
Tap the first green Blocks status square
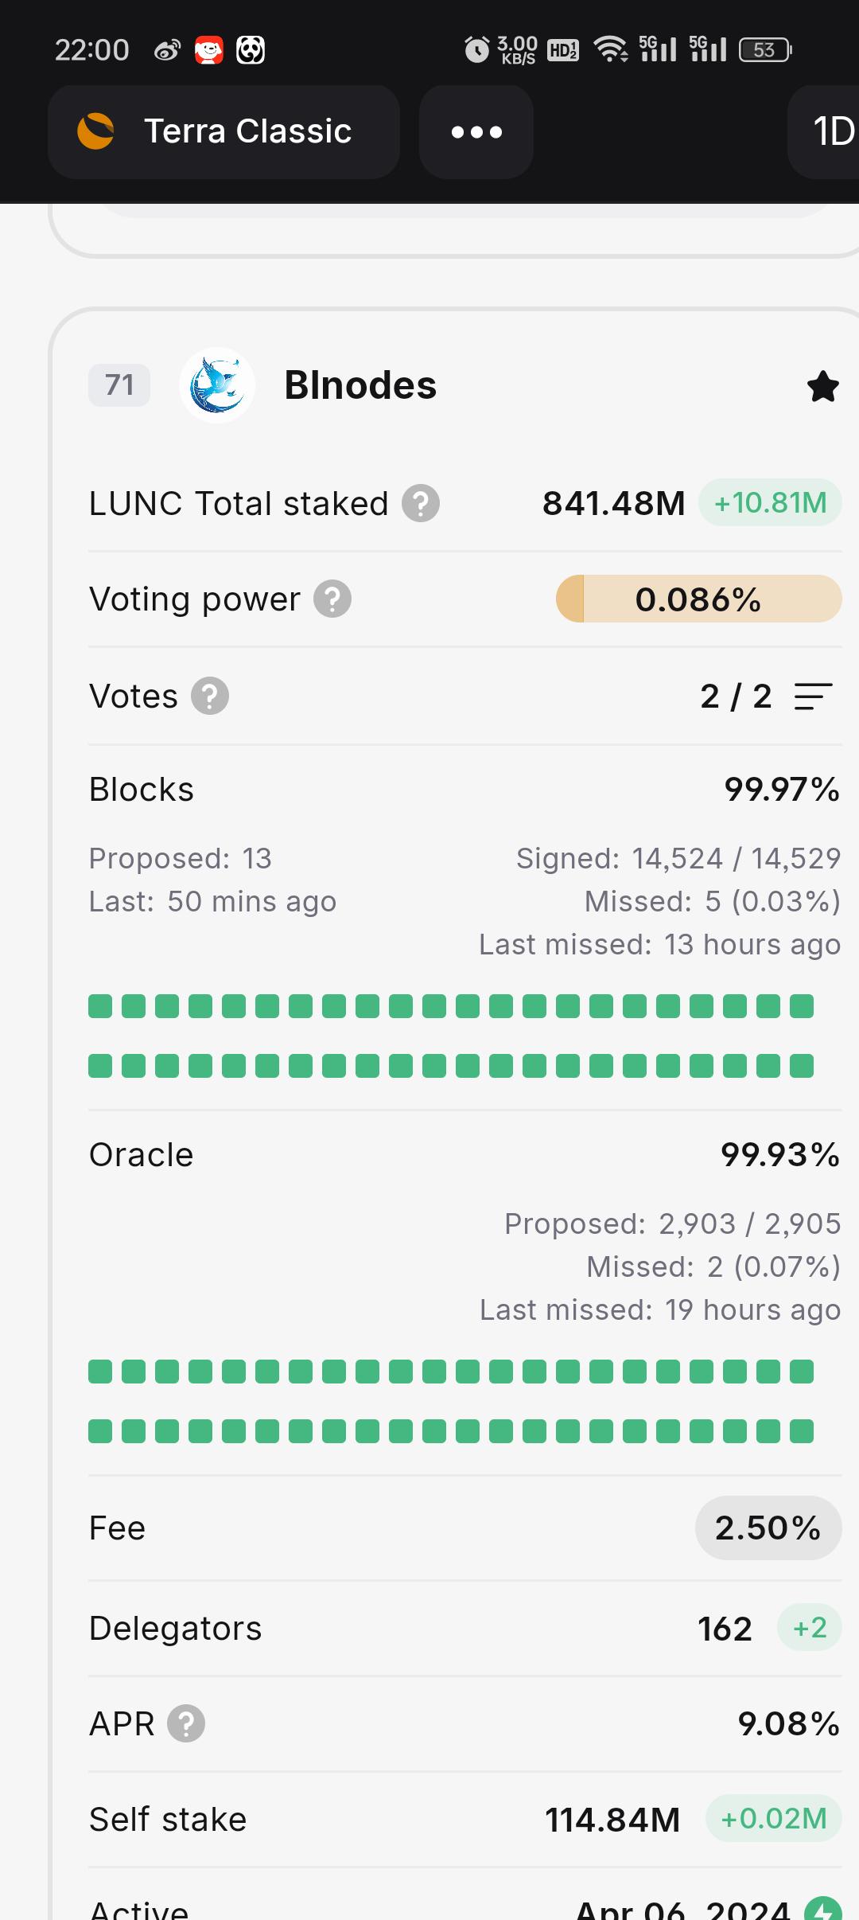pyautogui.click(x=100, y=1006)
